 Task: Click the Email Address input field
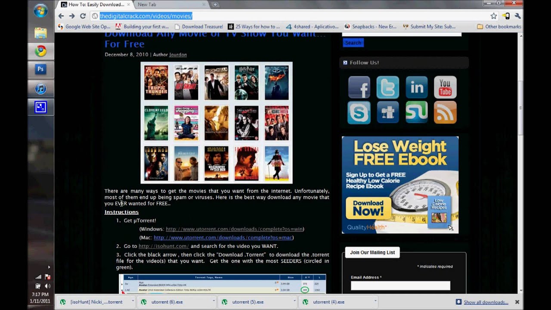(400, 285)
